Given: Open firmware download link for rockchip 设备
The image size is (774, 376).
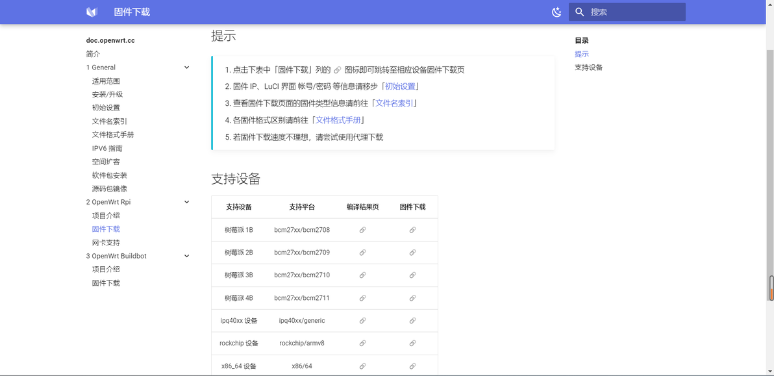Looking at the screenshot, I should point(413,344).
